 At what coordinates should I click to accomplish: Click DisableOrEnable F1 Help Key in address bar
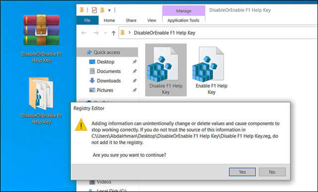(x=164, y=33)
